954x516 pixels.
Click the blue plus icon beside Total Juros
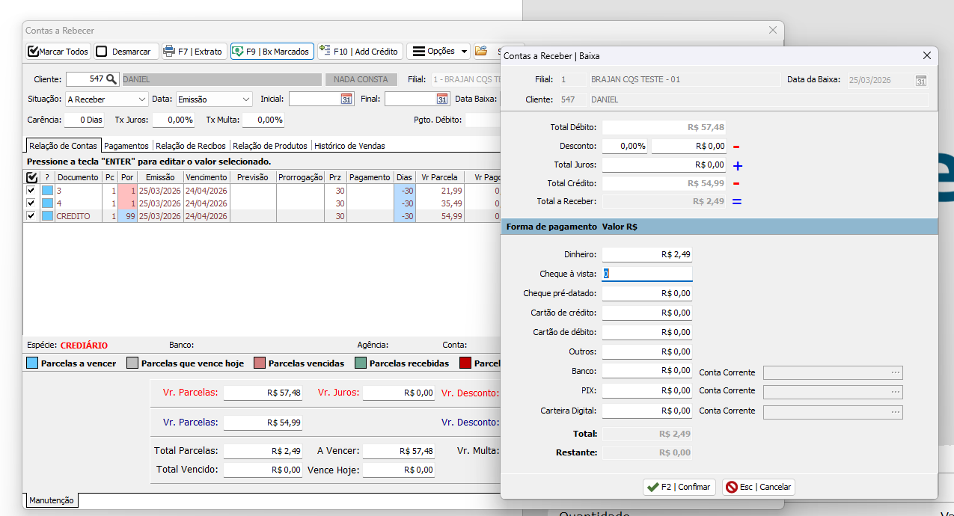(x=736, y=165)
